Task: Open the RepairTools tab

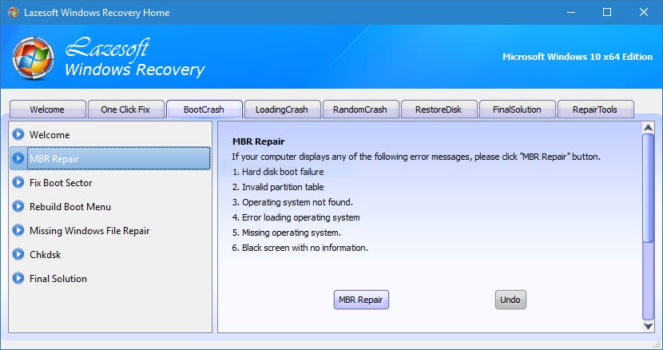Action: (595, 109)
